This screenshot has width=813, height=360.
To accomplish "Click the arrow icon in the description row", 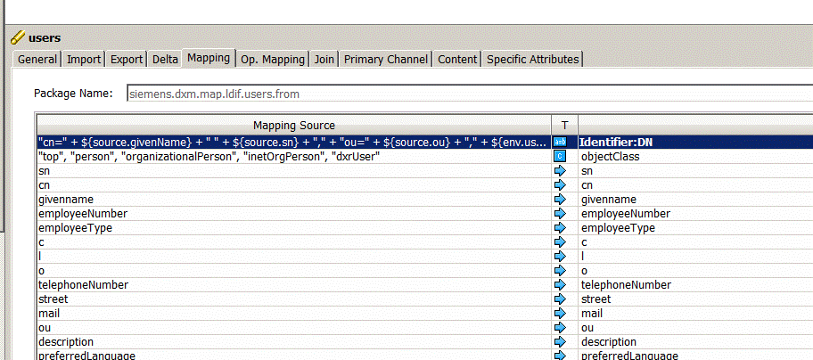I will (x=561, y=341).
